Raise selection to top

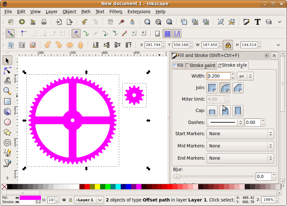(x=128, y=45)
